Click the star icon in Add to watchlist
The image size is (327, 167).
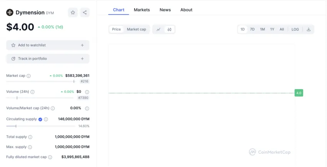[x=13, y=45]
